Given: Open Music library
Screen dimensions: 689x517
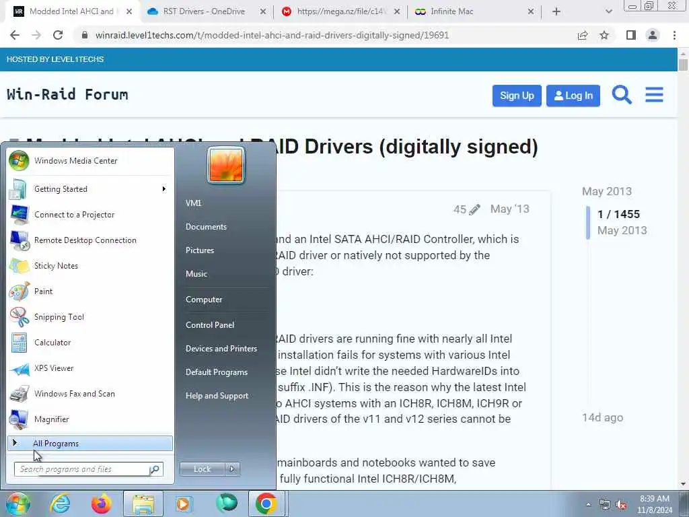Looking at the screenshot, I should pos(196,274).
